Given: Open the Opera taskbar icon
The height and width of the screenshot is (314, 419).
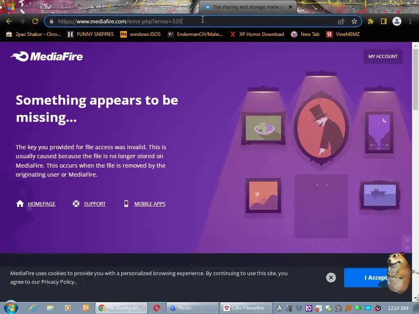Looking at the screenshot, I should click(157, 308).
